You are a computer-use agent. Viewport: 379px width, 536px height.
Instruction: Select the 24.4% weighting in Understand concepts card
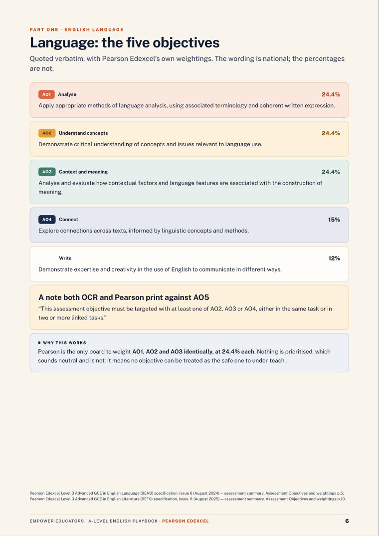click(x=331, y=133)
